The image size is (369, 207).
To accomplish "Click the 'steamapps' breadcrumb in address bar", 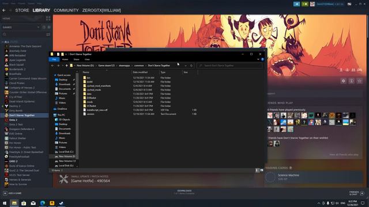I will coord(125,66).
